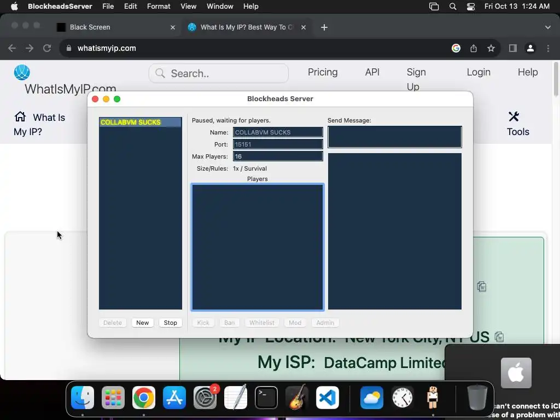This screenshot has height=420, width=560.
Task: Click the Send Message text box
Action: 395,137
